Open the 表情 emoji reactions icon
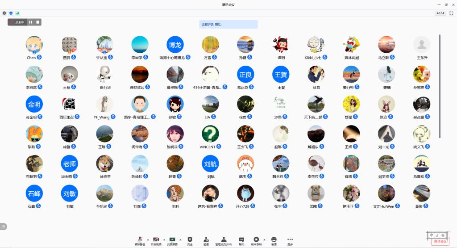This screenshot has width=457, height=248. tap(274, 240)
